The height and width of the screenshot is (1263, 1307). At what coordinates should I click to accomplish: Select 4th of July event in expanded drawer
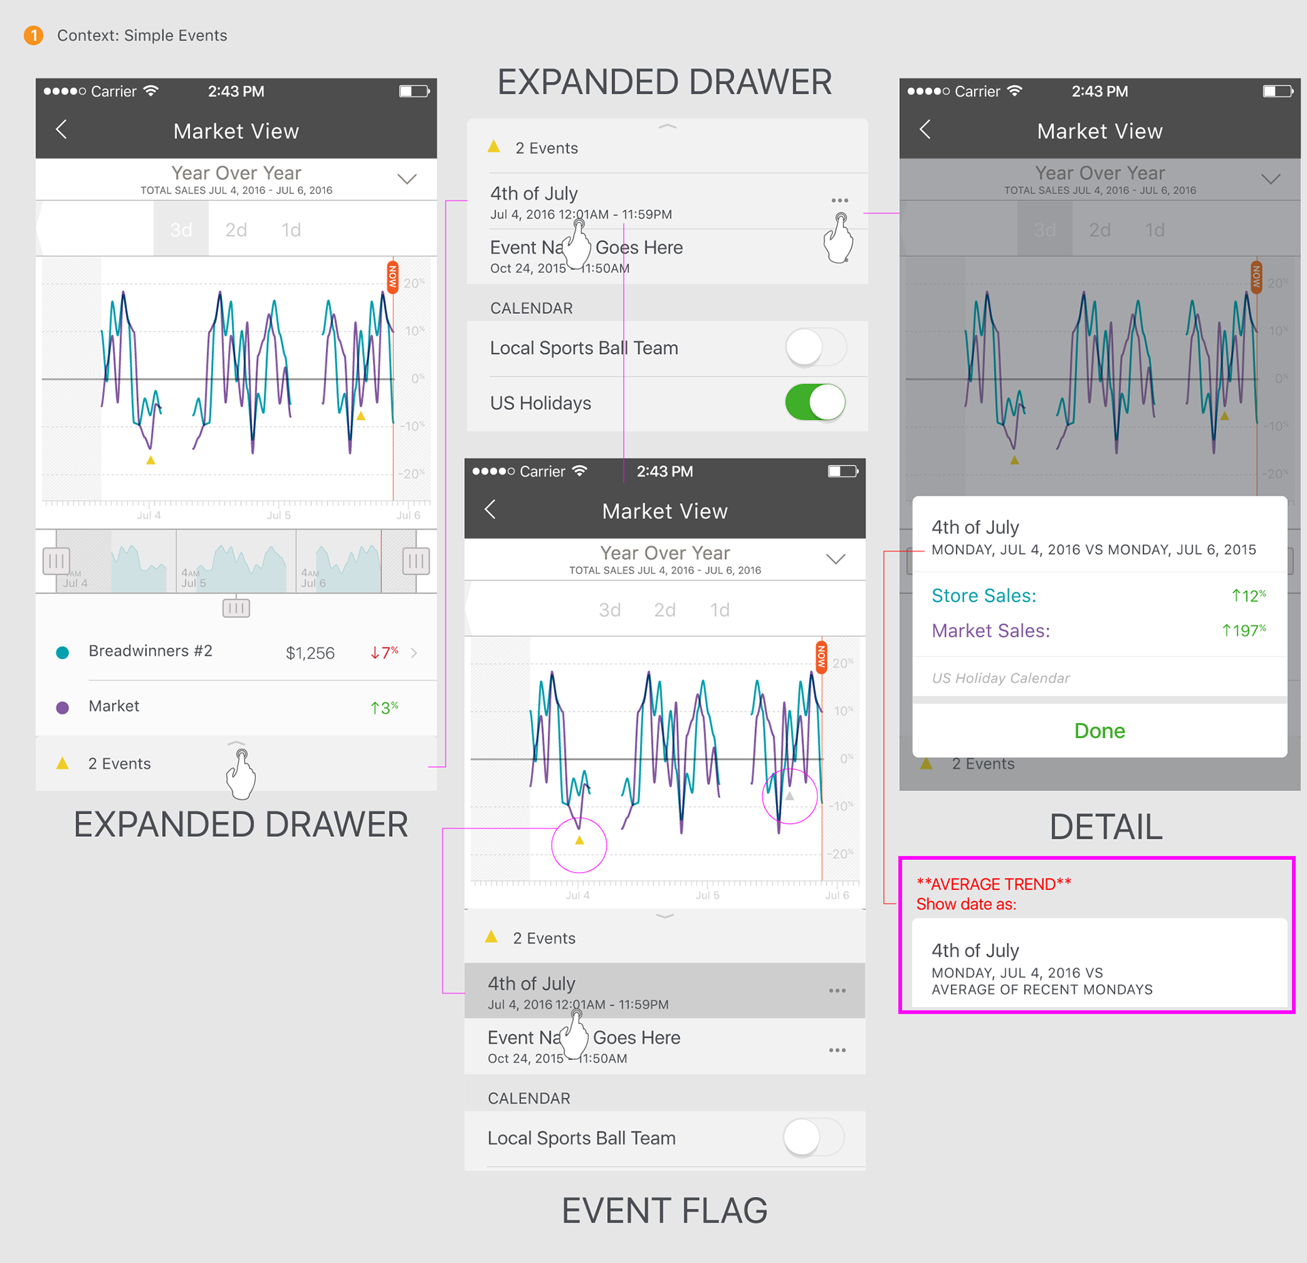(668, 202)
